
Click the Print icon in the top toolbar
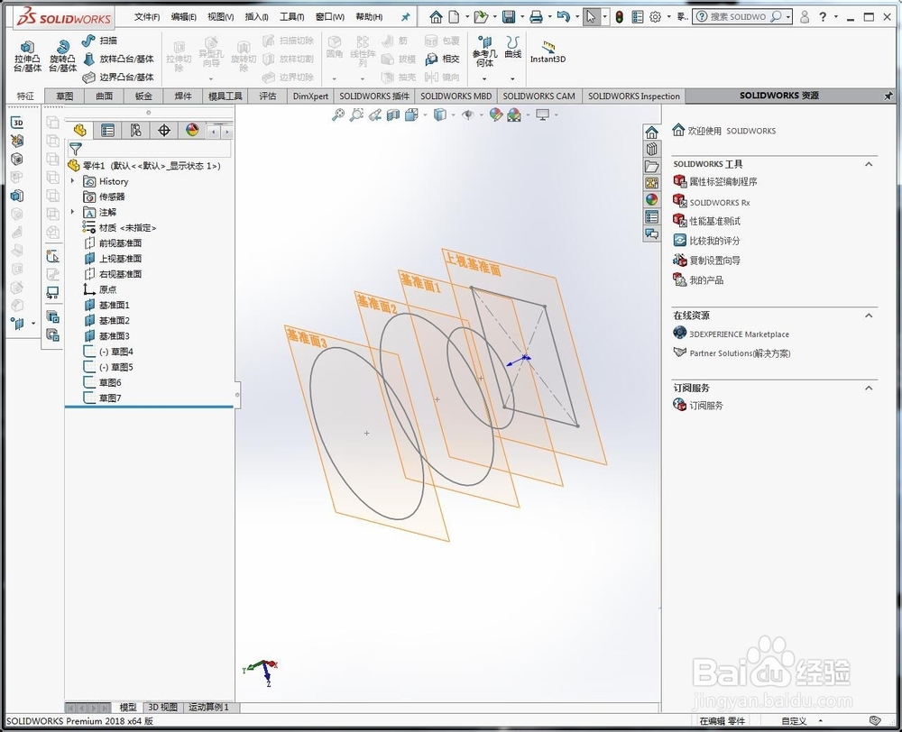(536, 16)
